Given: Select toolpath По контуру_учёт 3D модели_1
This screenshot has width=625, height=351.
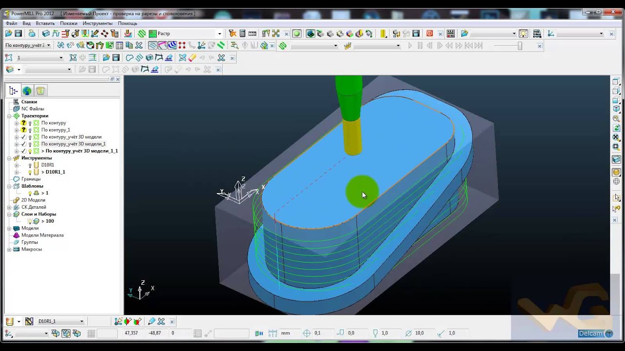Looking at the screenshot, I should click(x=73, y=144).
